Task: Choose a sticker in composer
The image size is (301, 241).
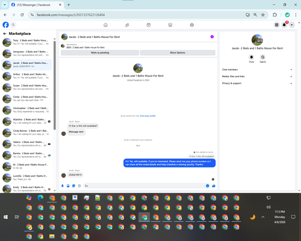Action: [x=73, y=186]
